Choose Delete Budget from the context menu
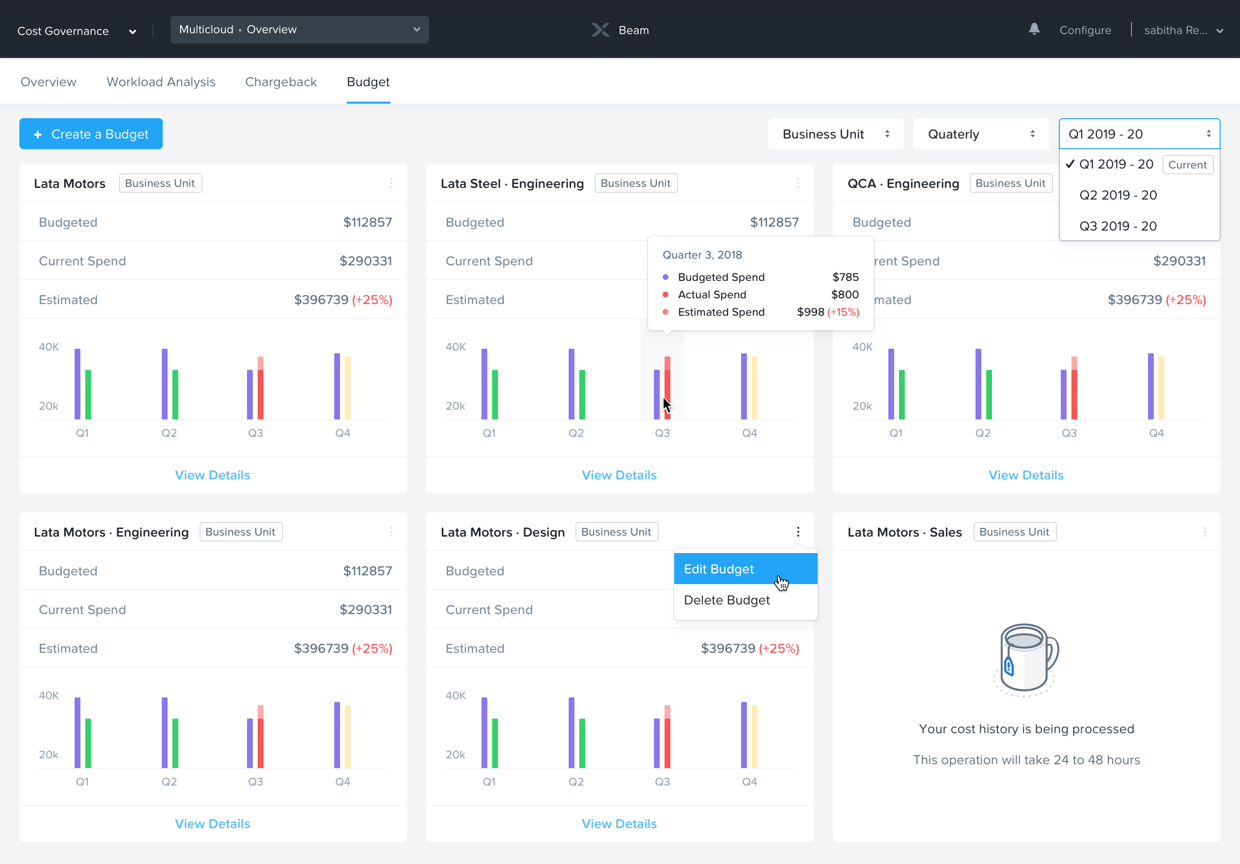1240x864 pixels. [x=727, y=600]
